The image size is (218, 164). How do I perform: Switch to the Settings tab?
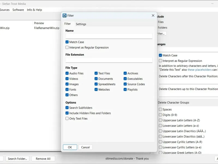[81, 24]
